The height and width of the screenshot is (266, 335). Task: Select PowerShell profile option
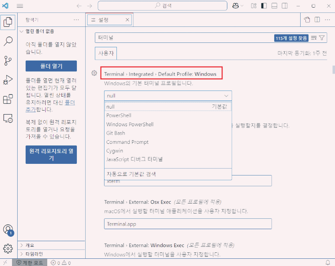click(168, 115)
